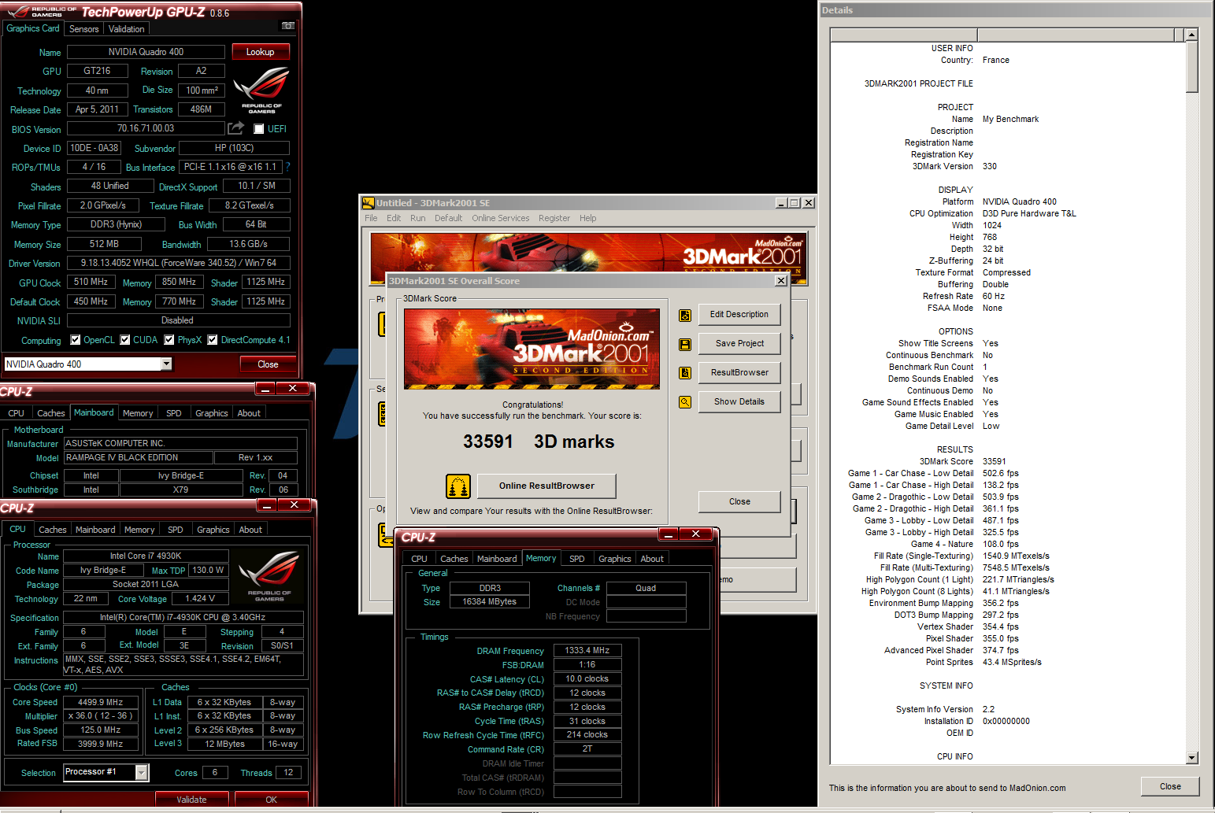Viewport: 1215px width, 813px height.
Task: Click the CPU-Z Validate button
Action: (191, 800)
